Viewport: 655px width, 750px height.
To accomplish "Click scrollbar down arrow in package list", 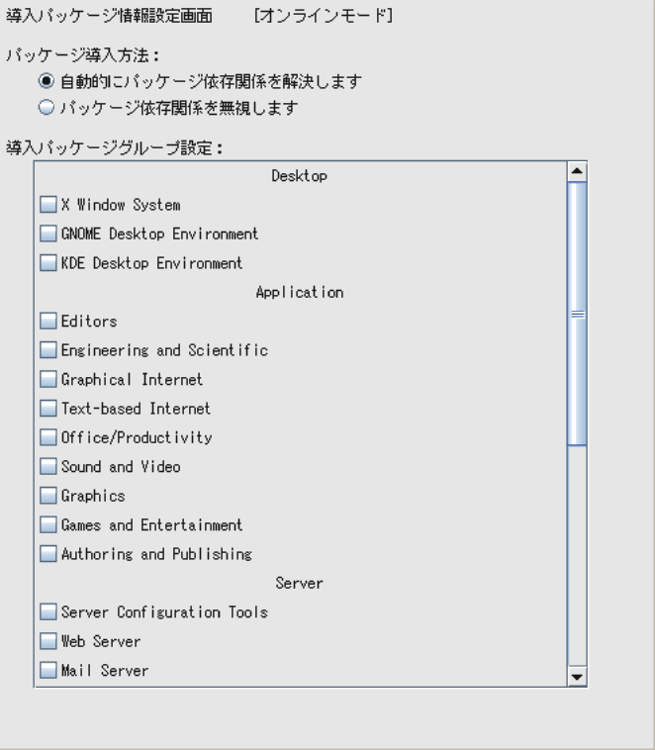I will point(577,678).
